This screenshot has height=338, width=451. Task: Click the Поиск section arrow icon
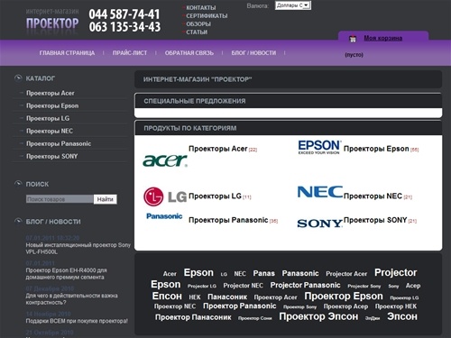[x=18, y=184]
